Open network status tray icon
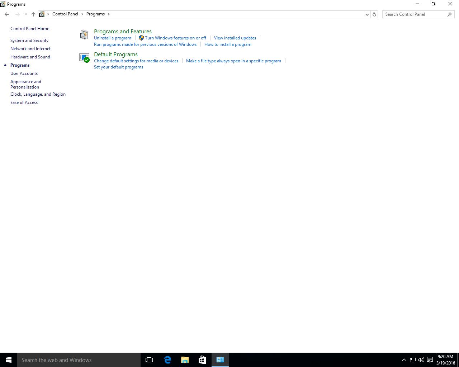The height and width of the screenshot is (367, 459). click(413, 360)
